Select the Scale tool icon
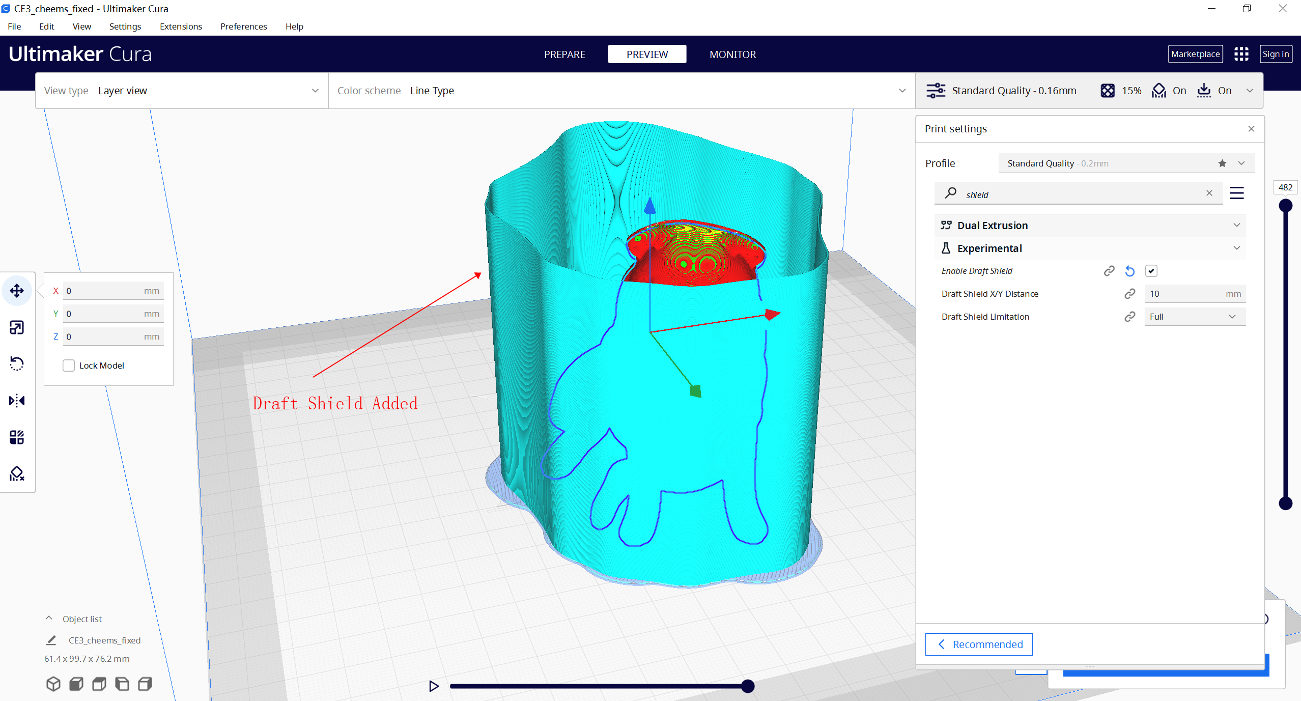The height and width of the screenshot is (701, 1301). pos(17,327)
